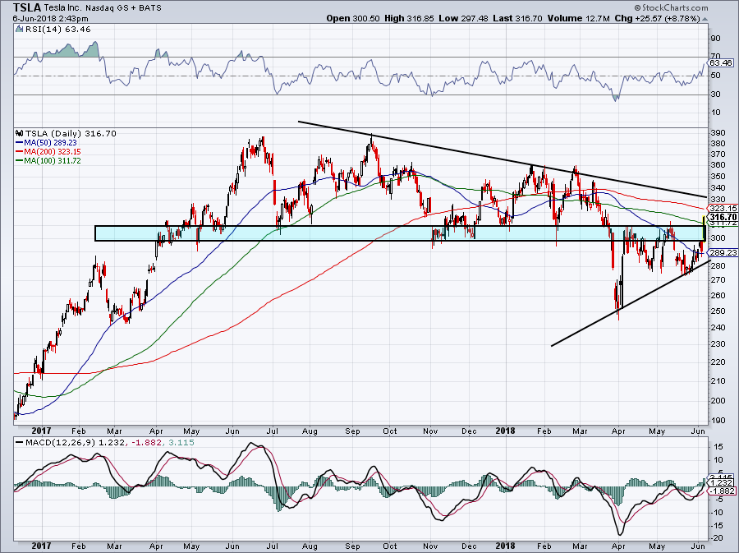The height and width of the screenshot is (553, 739).
Task: Click the 6-Jun-2018 2:43pm timestamp
Action: [x=50, y=18]
